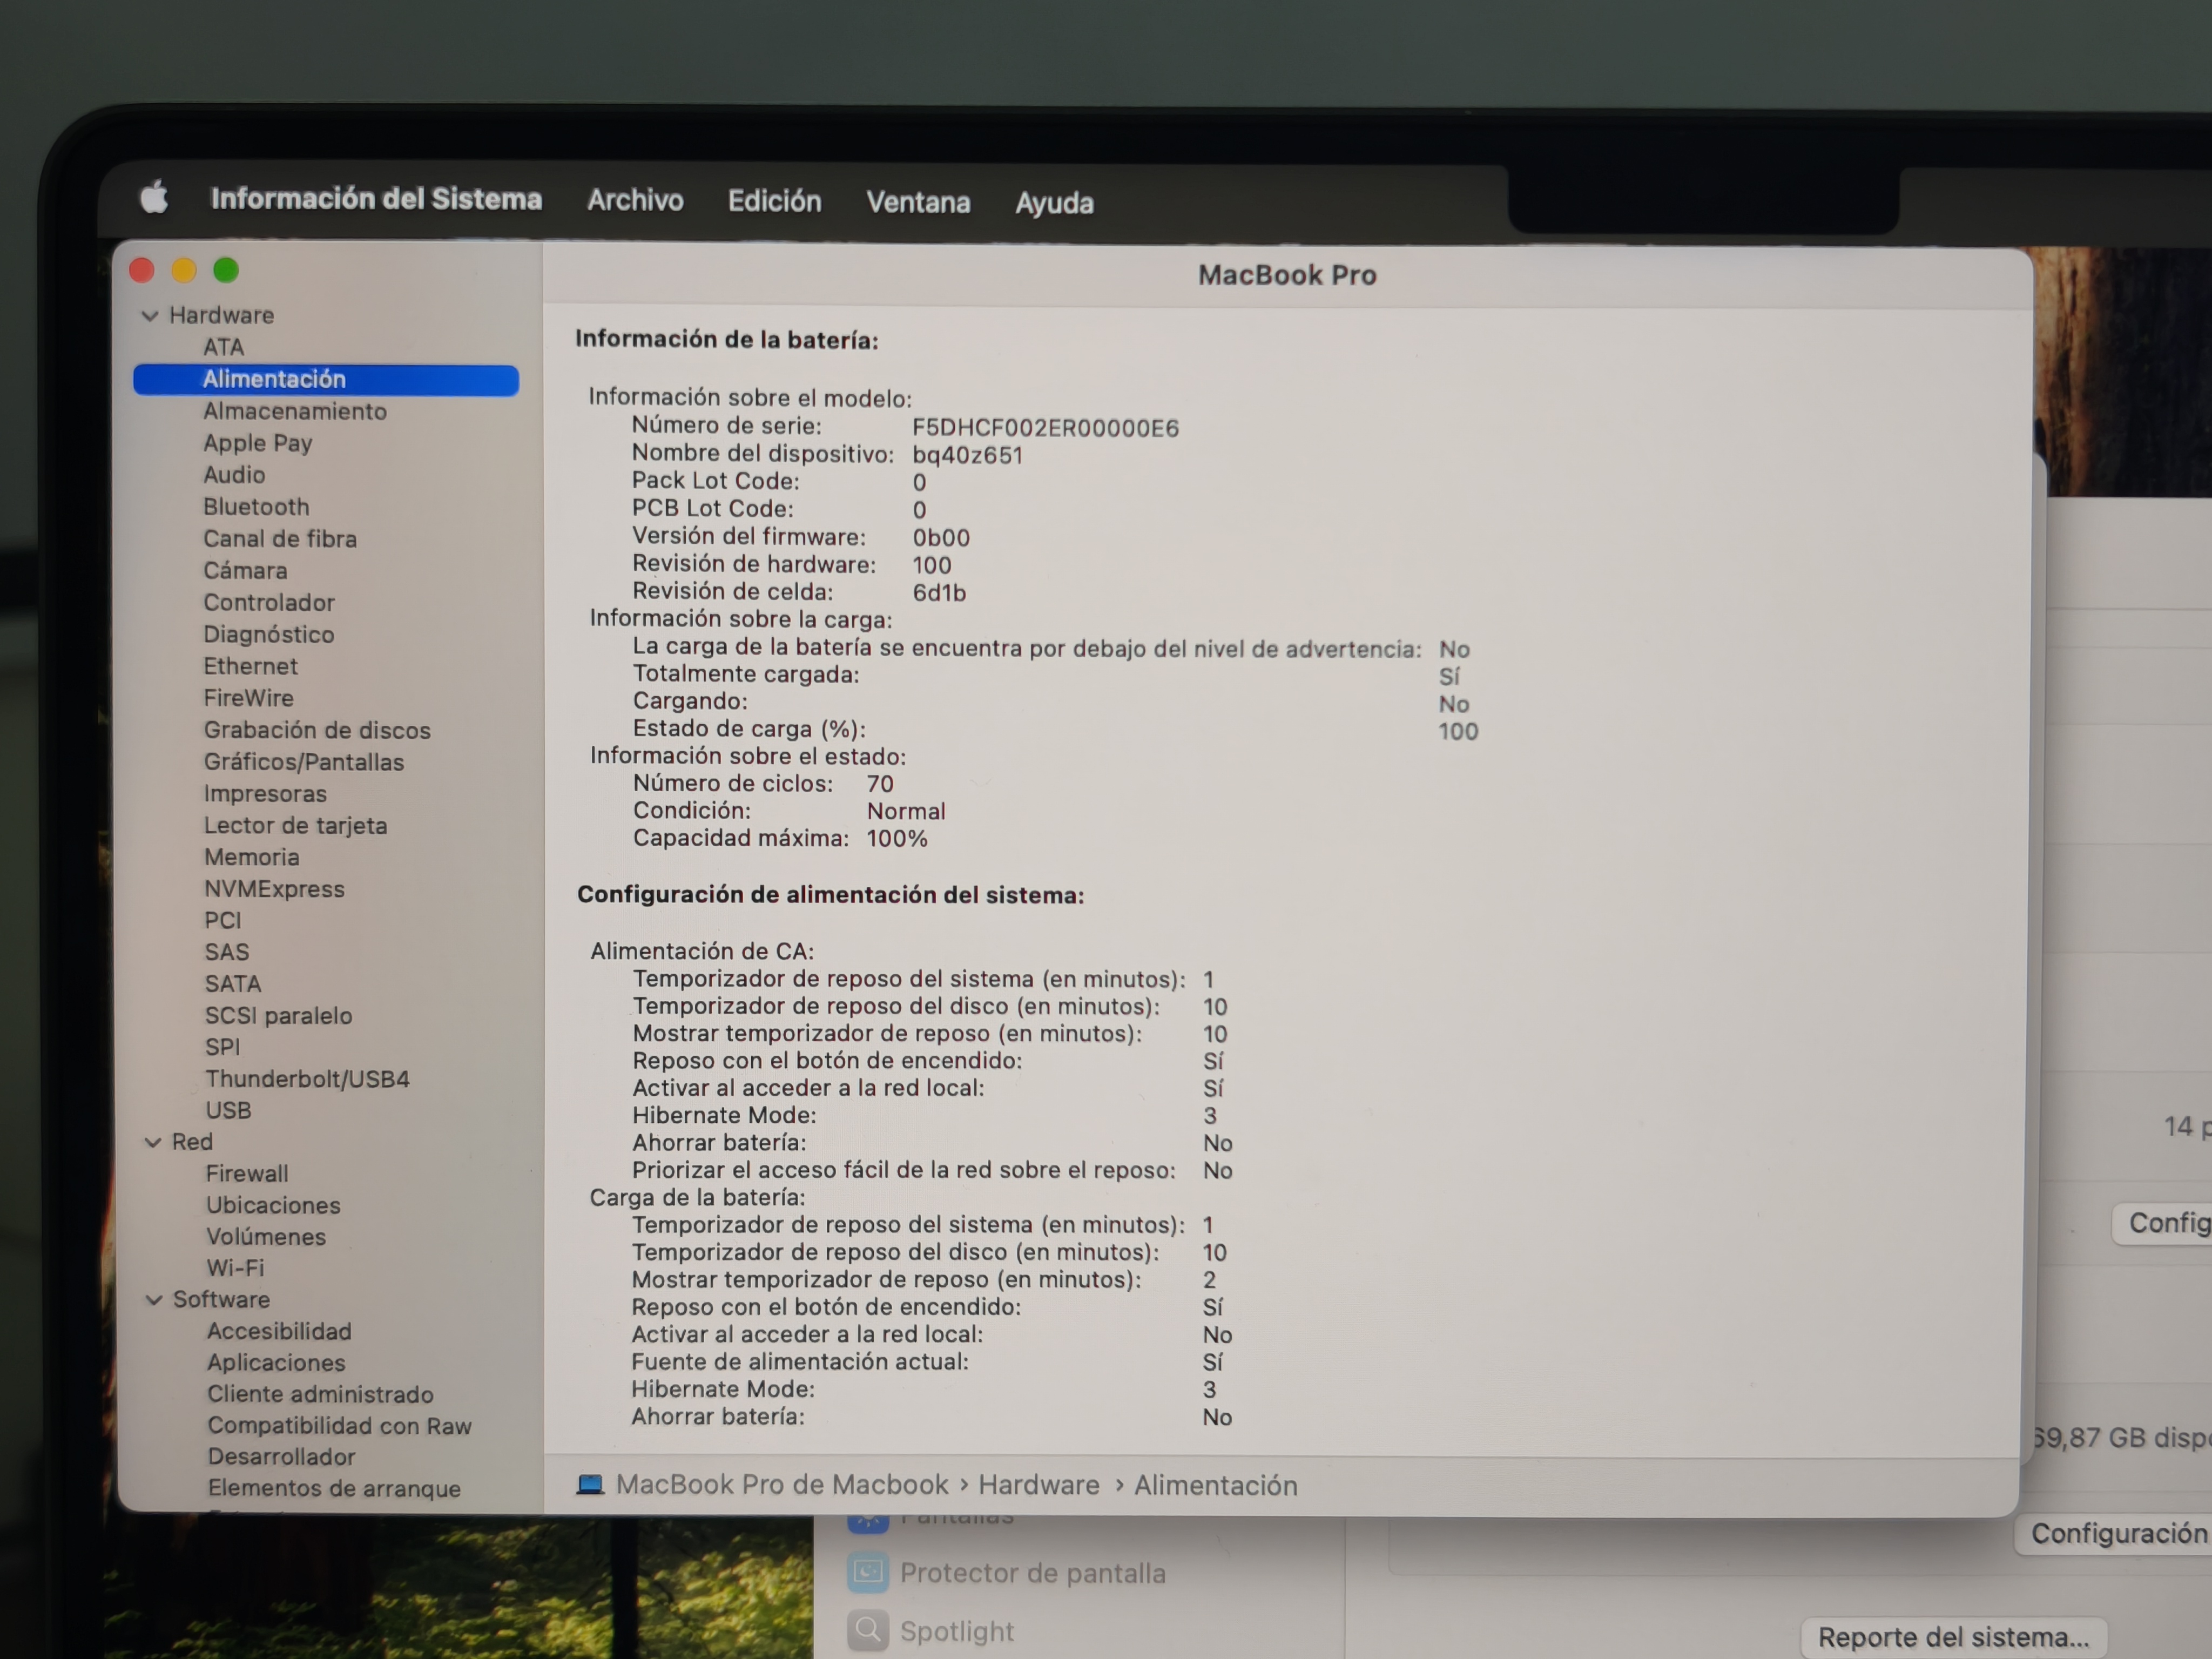Image resolution: width=2212 pixels, height=1659 pixels.
Task: Open the Archivo menu
Action: click(x=635, y=200)
